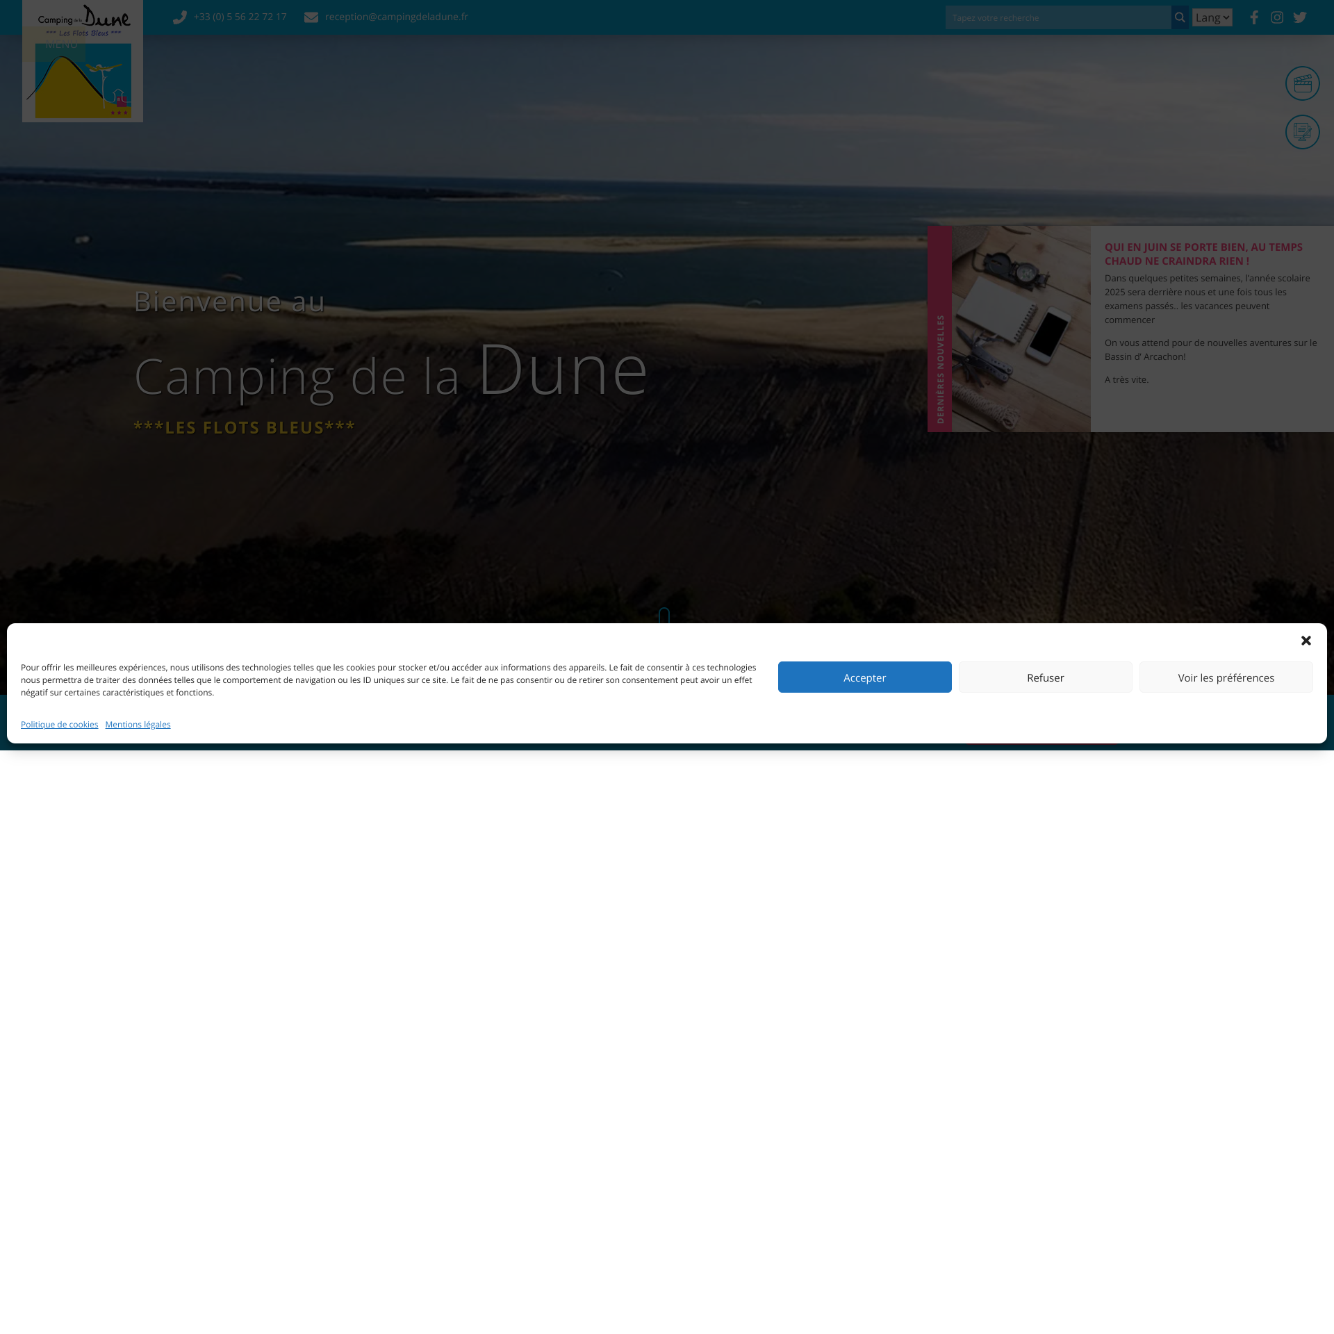Click the QUI EN JUIN SE PORTE BIEN headline
Viewport: 1334px width, 1334px height.
pos(1204,254)
